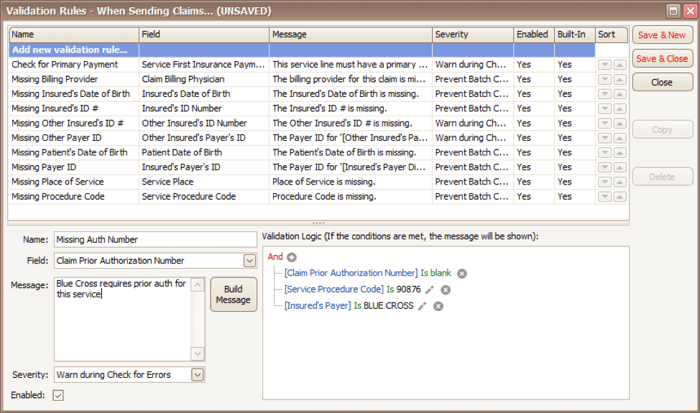Click the Build Message button
The image size is (700, 413).
[x=234, y=294]
